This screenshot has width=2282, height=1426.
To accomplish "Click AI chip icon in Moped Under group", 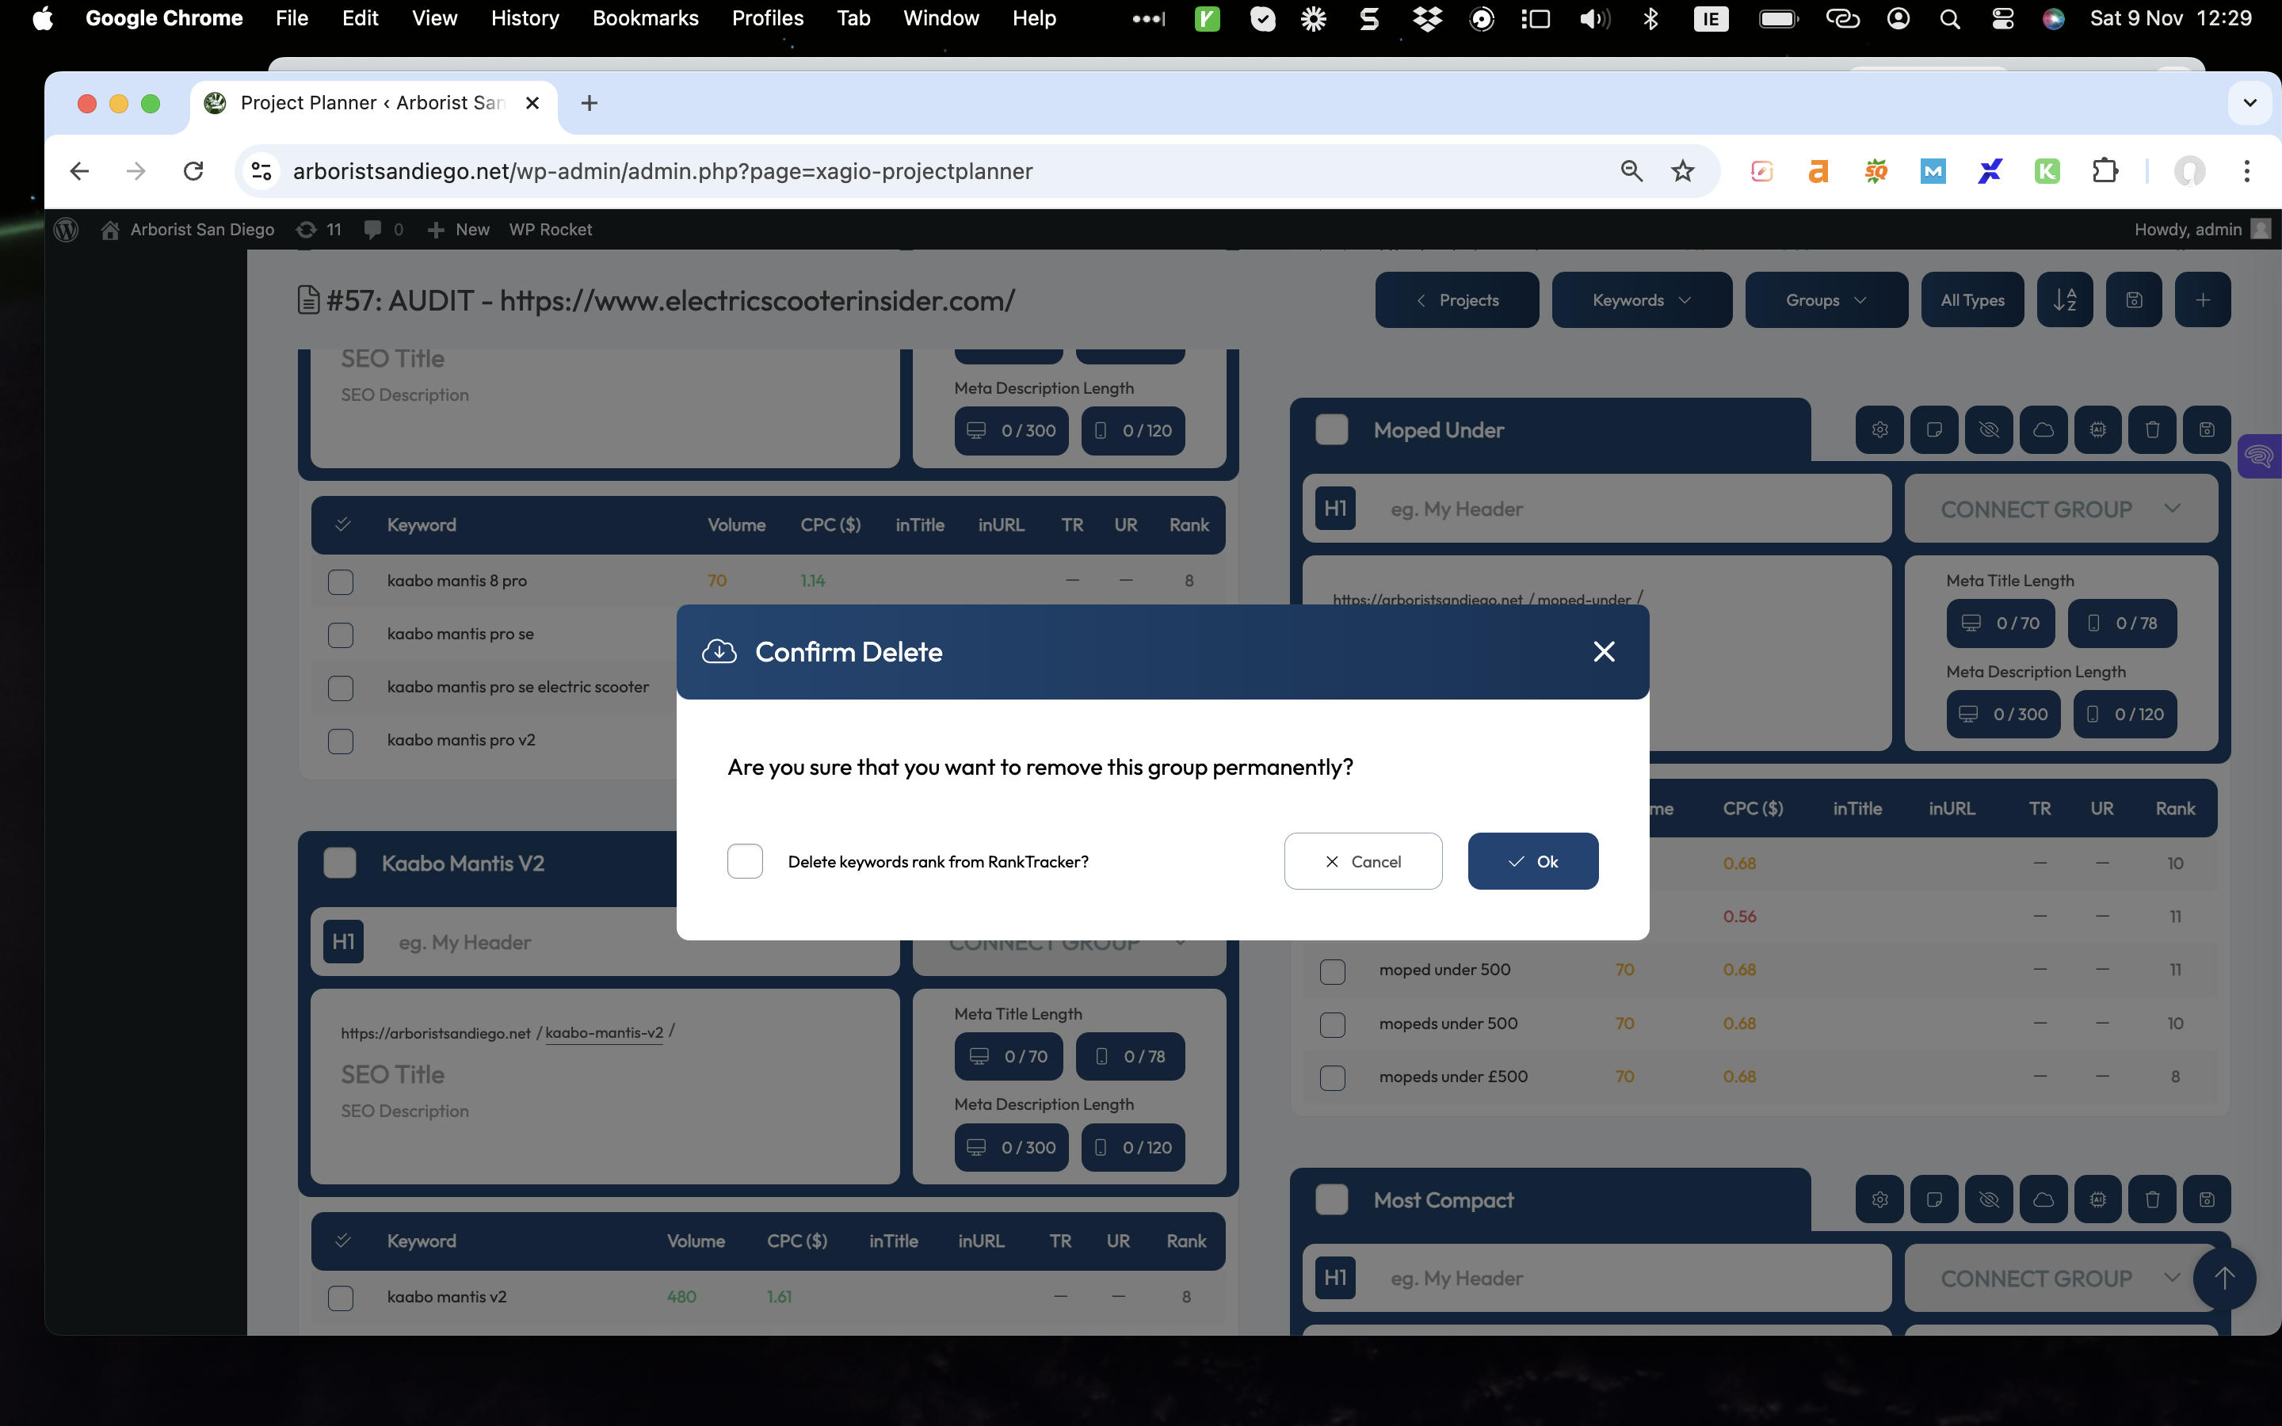I will pyautogui.click(x=2097, y=430).
